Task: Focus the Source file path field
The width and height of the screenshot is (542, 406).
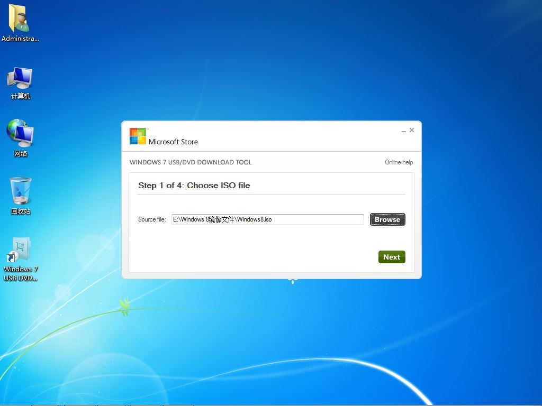Action: pyautogui.click(x=267, y=219)
